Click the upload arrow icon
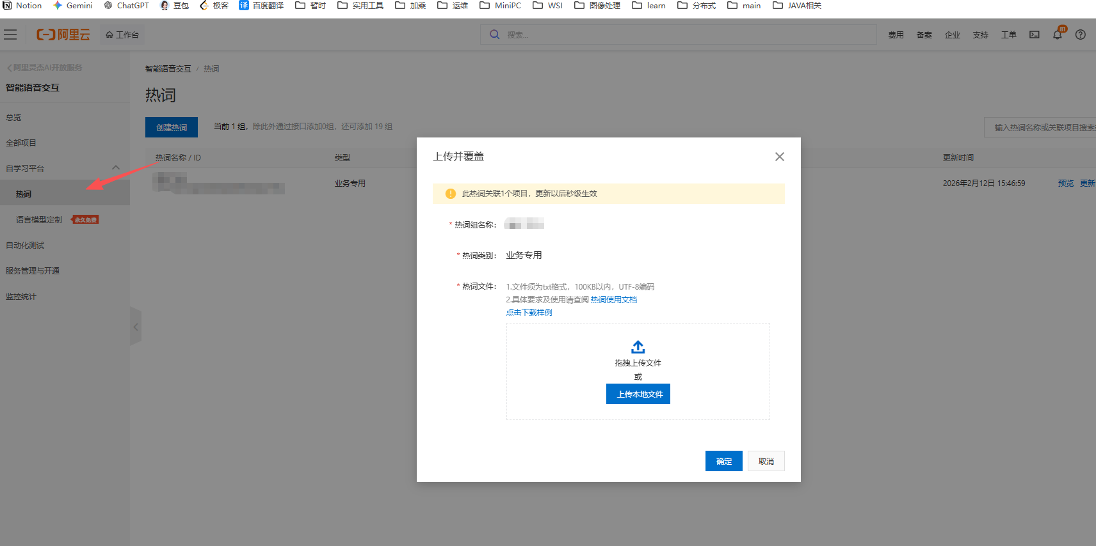Image resolution: width=1096 pixels, height=546 pixels. [x=638, y=347]
